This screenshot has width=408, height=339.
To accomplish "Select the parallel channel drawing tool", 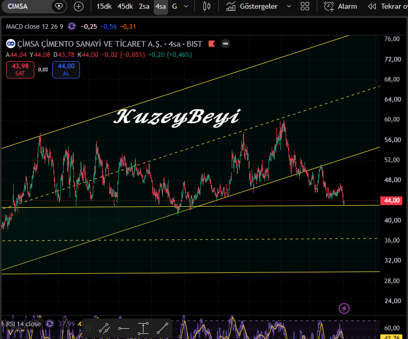I will click(105, 328).
